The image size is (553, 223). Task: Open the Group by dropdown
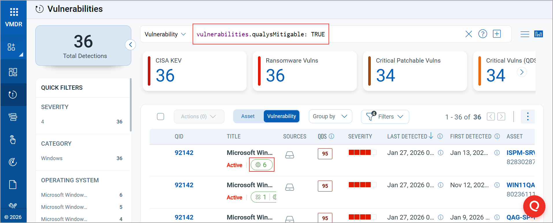(x=330, y=116)
